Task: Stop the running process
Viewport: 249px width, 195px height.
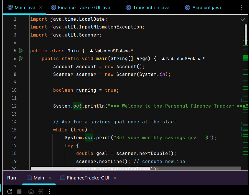Action: pos(19,192)
